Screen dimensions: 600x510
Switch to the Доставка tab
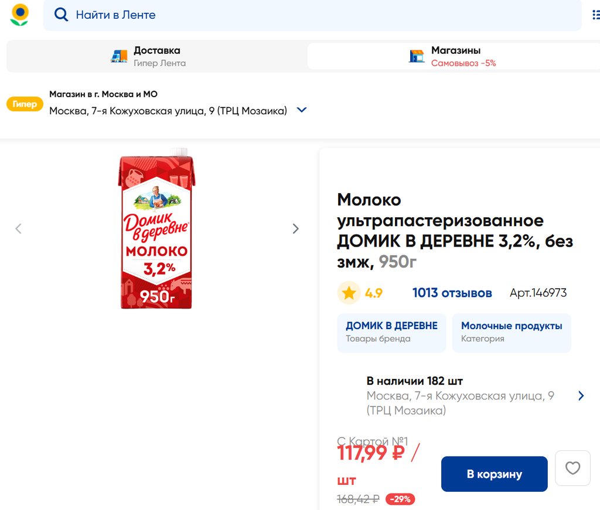(x=156, y=56)
